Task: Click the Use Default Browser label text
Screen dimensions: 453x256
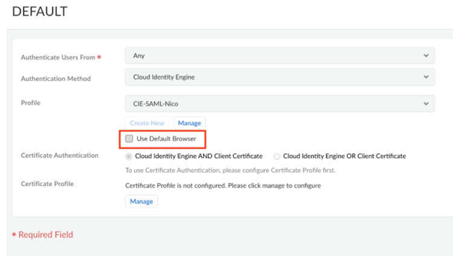Action: 166,139
